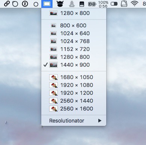146x145 pixels.
Task: Pick the 1152 × 720 resolution
Action: click(x=74, y=49)
